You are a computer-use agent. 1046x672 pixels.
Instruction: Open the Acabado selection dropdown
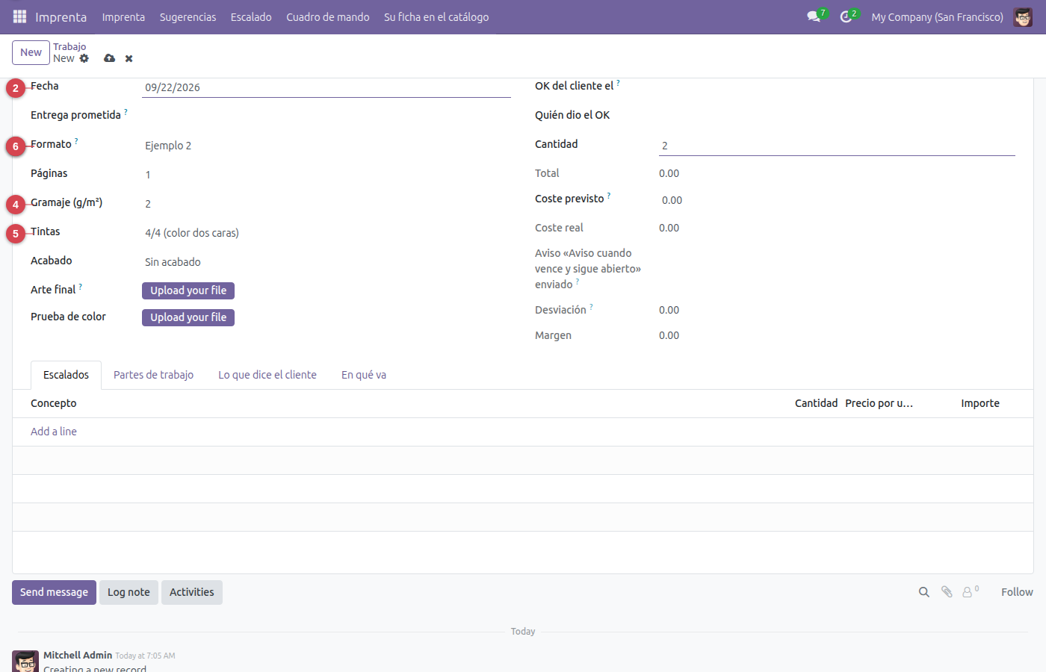[327, 262]
